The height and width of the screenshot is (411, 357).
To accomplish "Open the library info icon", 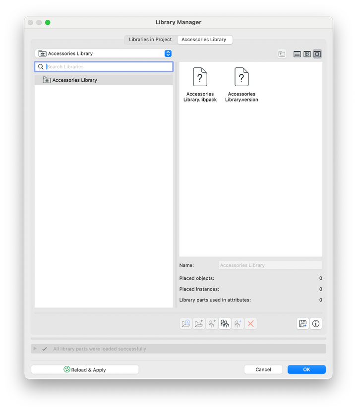I will pos(316,323).
